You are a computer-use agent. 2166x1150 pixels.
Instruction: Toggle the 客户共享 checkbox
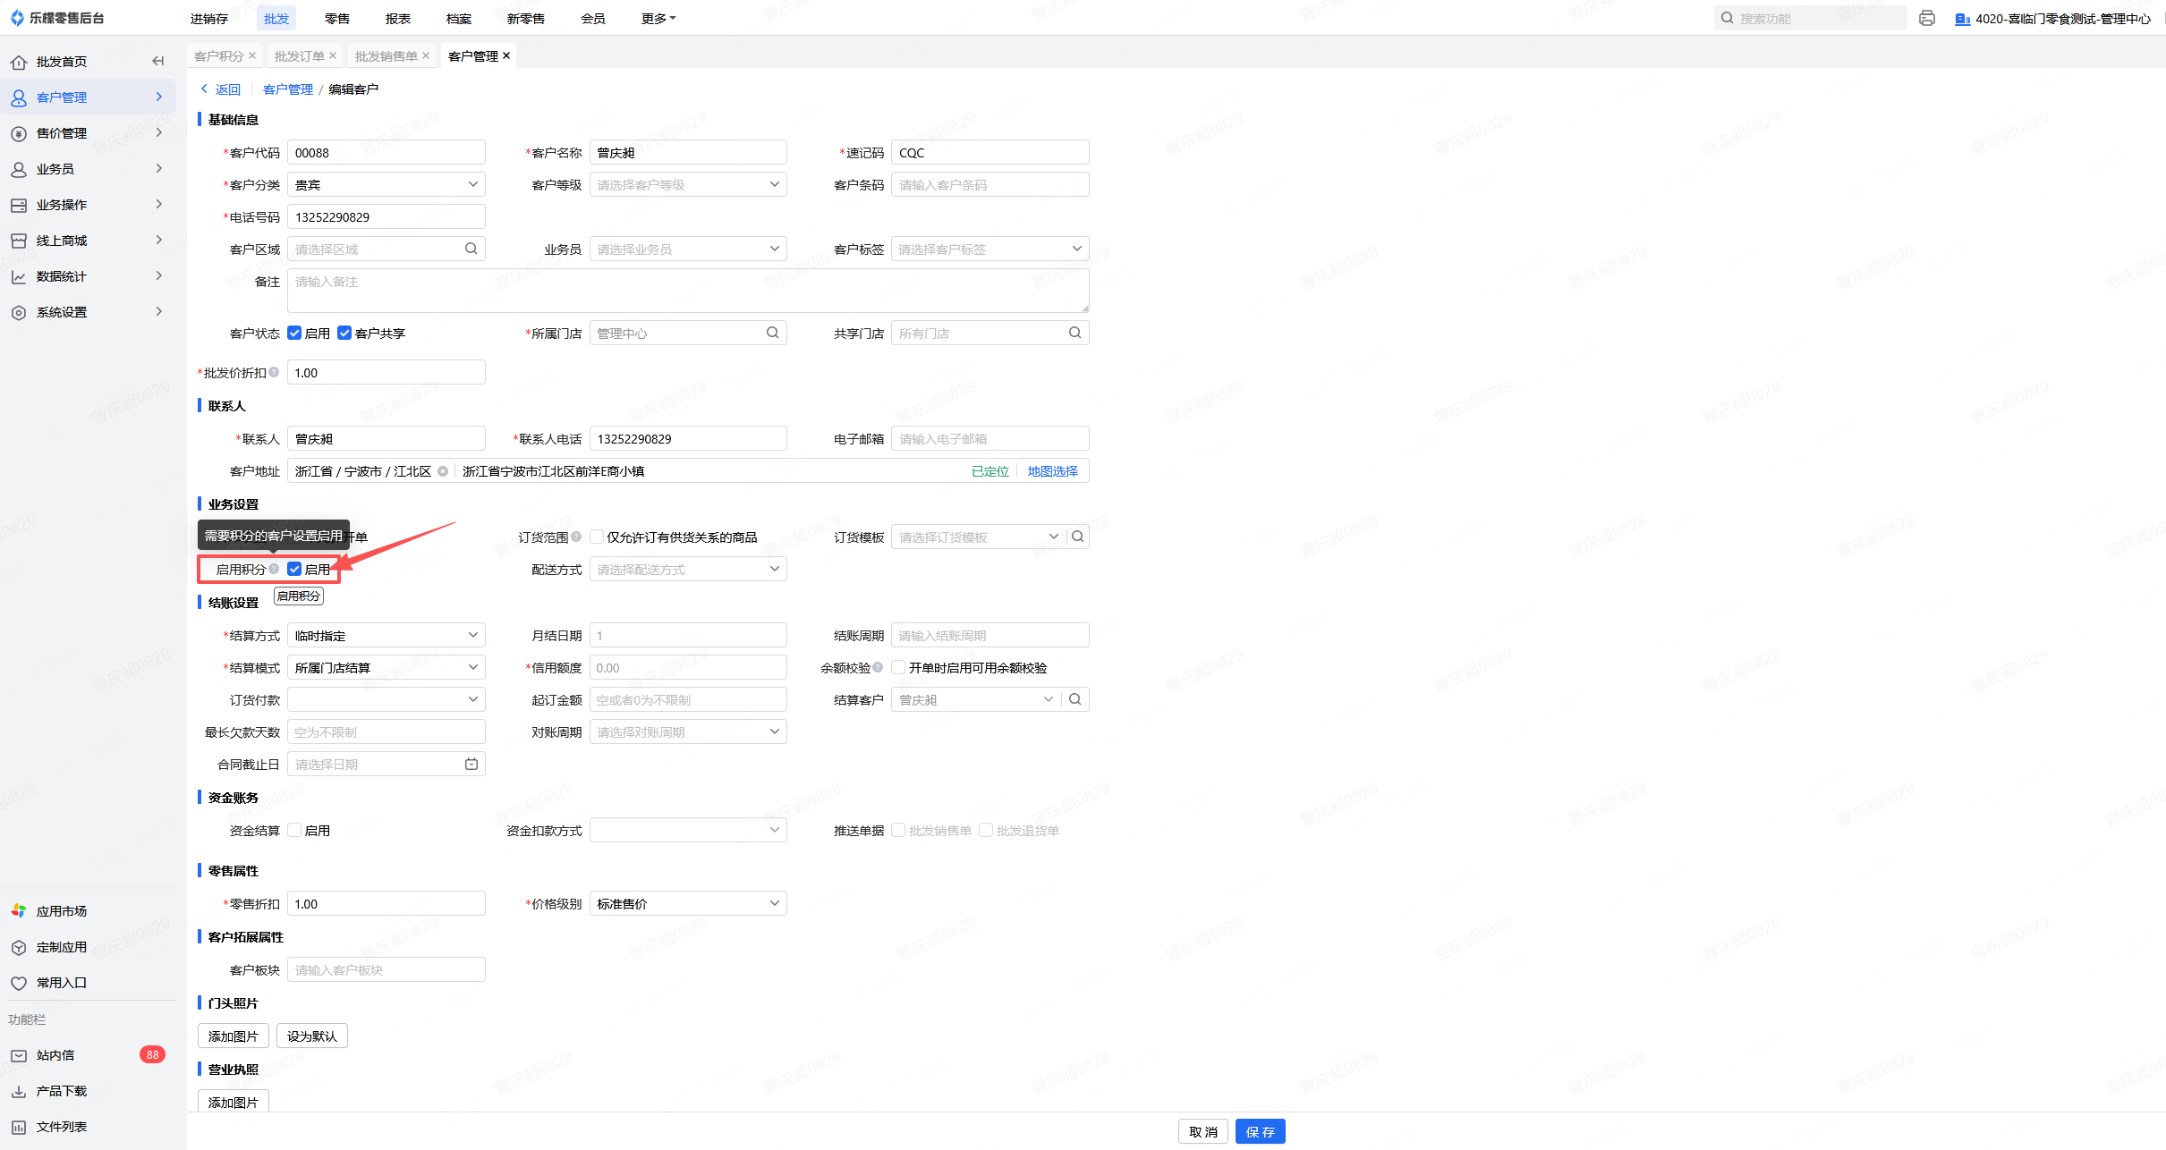pyautogui.click(x=344, y=333)
